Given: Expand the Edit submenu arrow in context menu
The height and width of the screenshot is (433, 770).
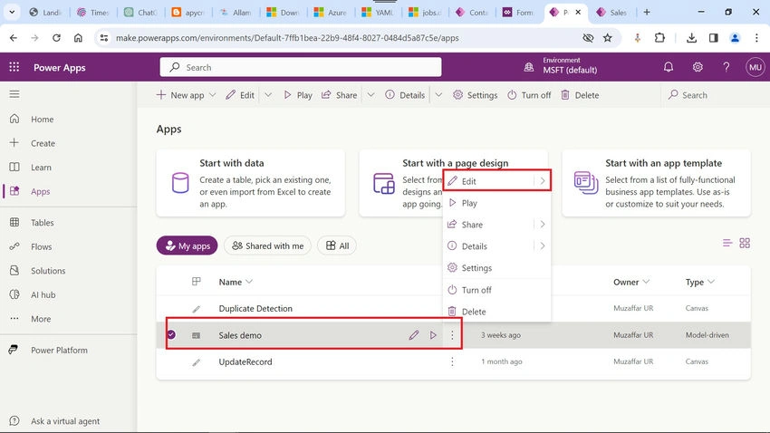Looking at the screenshot, I should pos(542,181).
